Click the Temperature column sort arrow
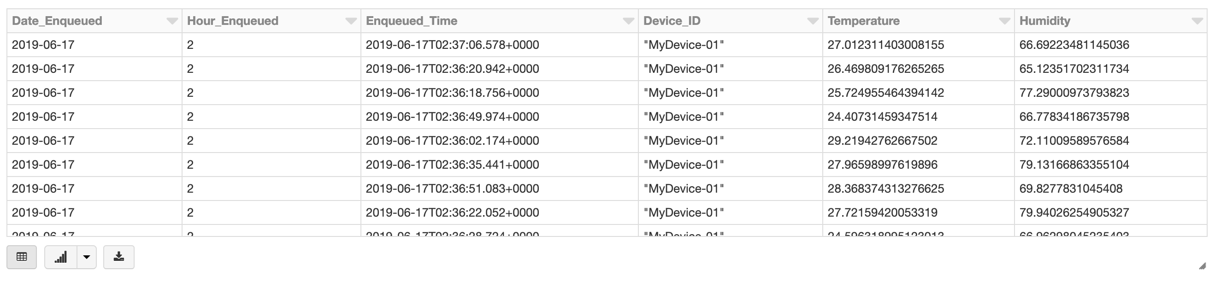Viewport: 1215px width, 283px height. [x=1004, y=21]
